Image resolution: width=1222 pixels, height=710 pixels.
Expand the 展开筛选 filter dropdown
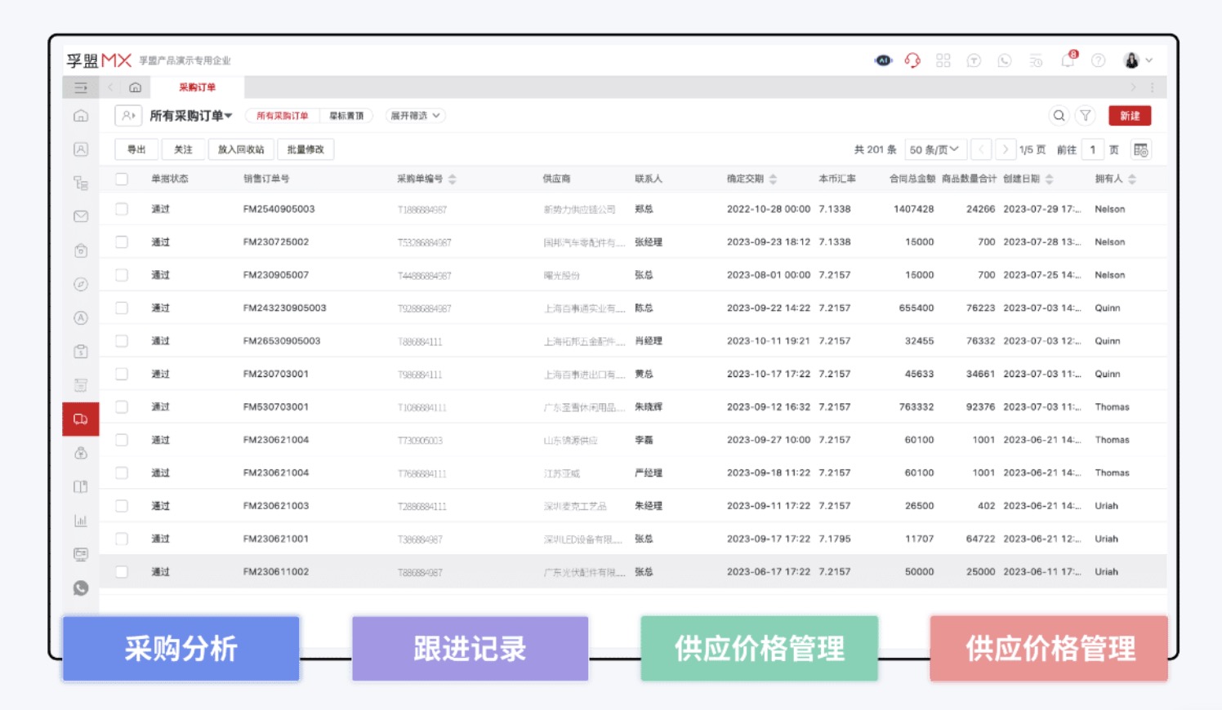point(413,115)
